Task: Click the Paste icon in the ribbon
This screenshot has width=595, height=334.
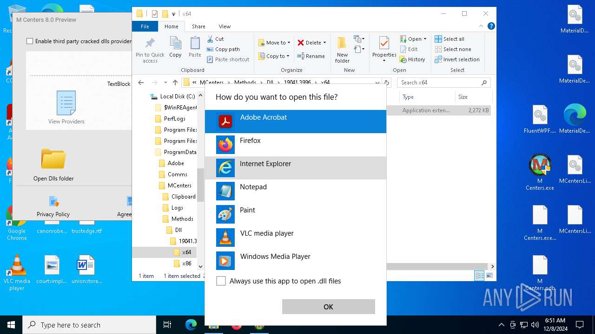Action: point(195,47)
